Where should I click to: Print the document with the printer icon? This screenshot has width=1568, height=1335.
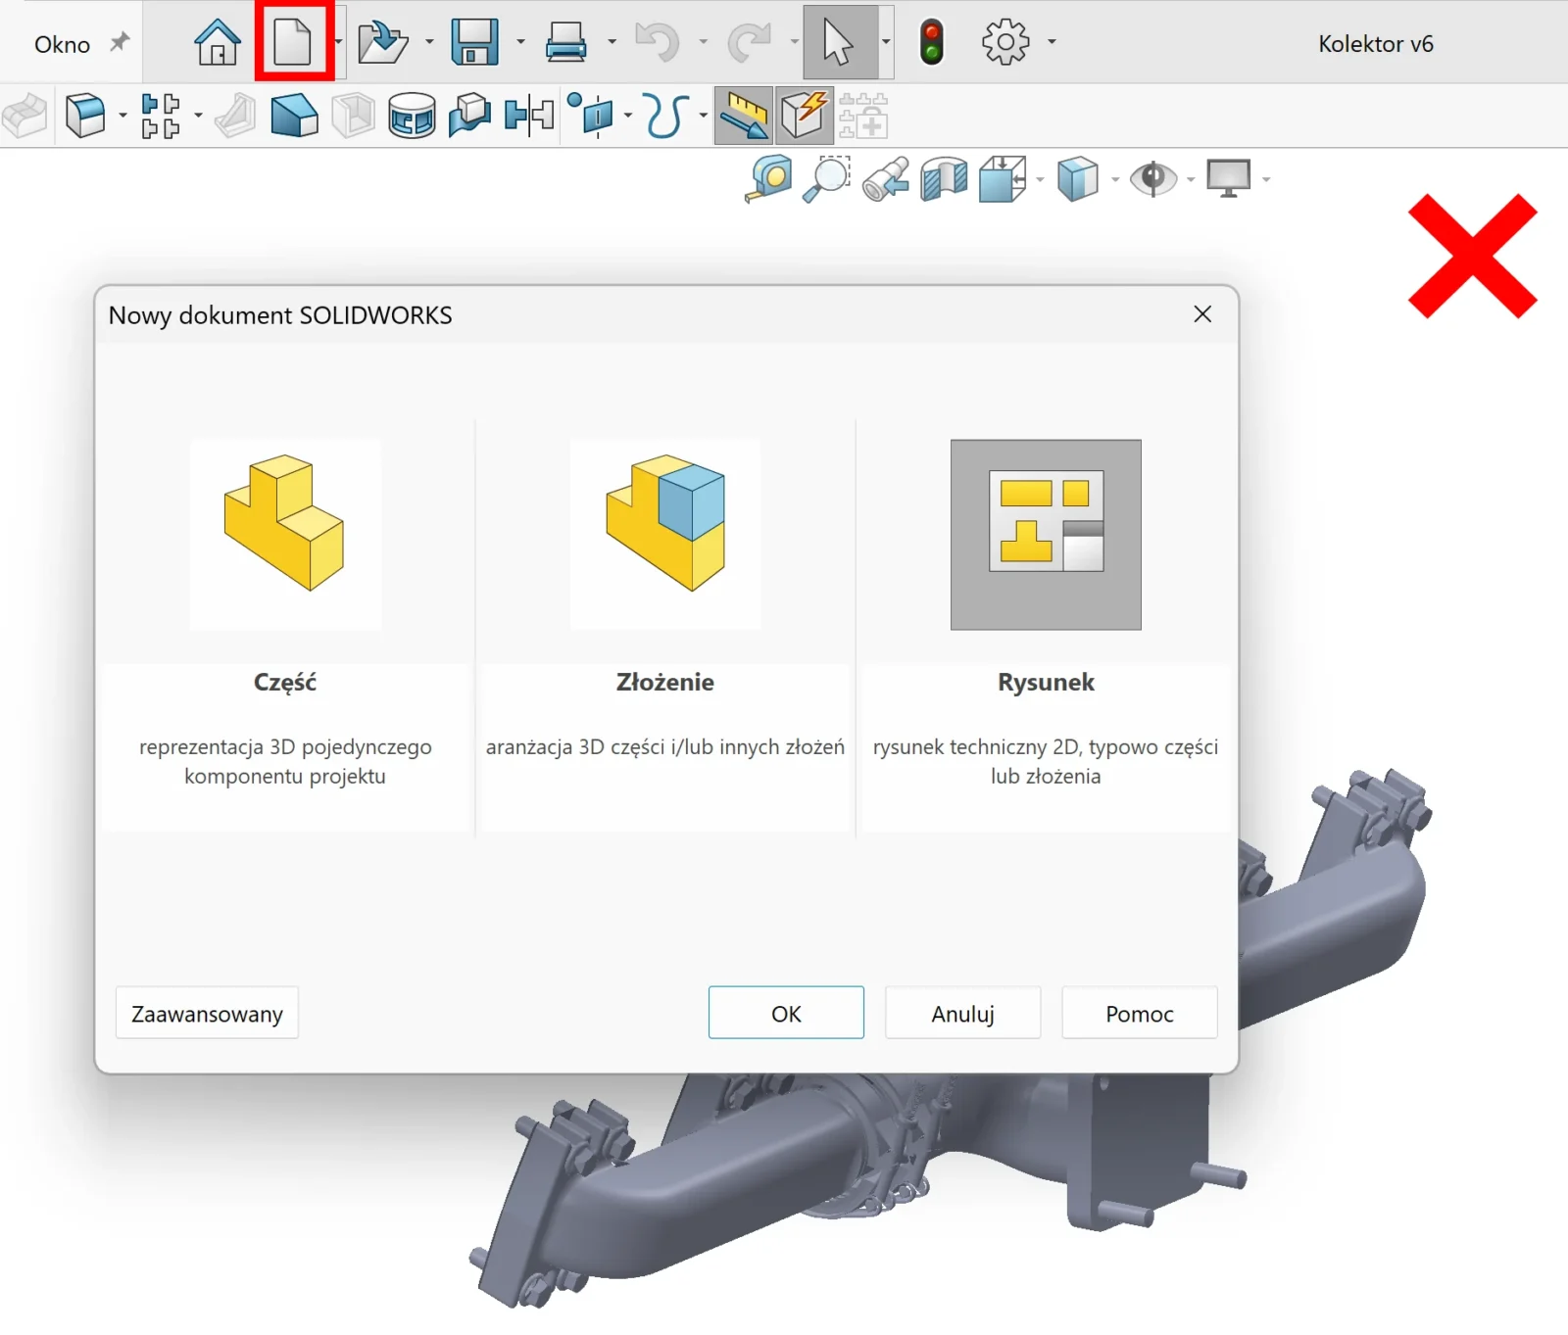[566, 42]
